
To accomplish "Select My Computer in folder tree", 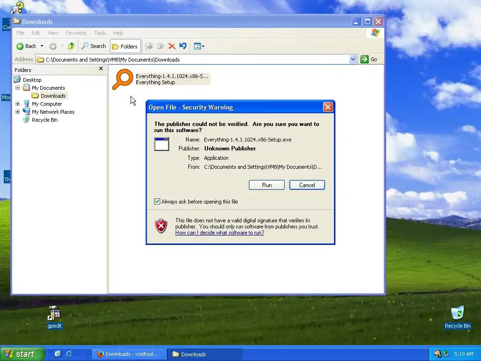I will click(47, 104).
